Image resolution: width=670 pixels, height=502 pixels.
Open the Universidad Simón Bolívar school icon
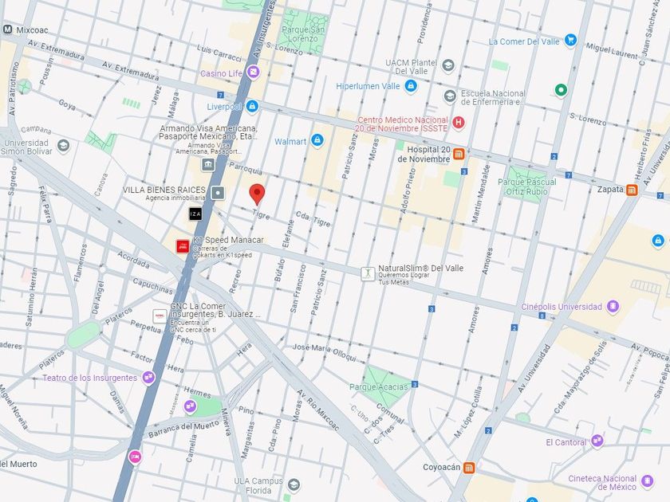(63, 146)
